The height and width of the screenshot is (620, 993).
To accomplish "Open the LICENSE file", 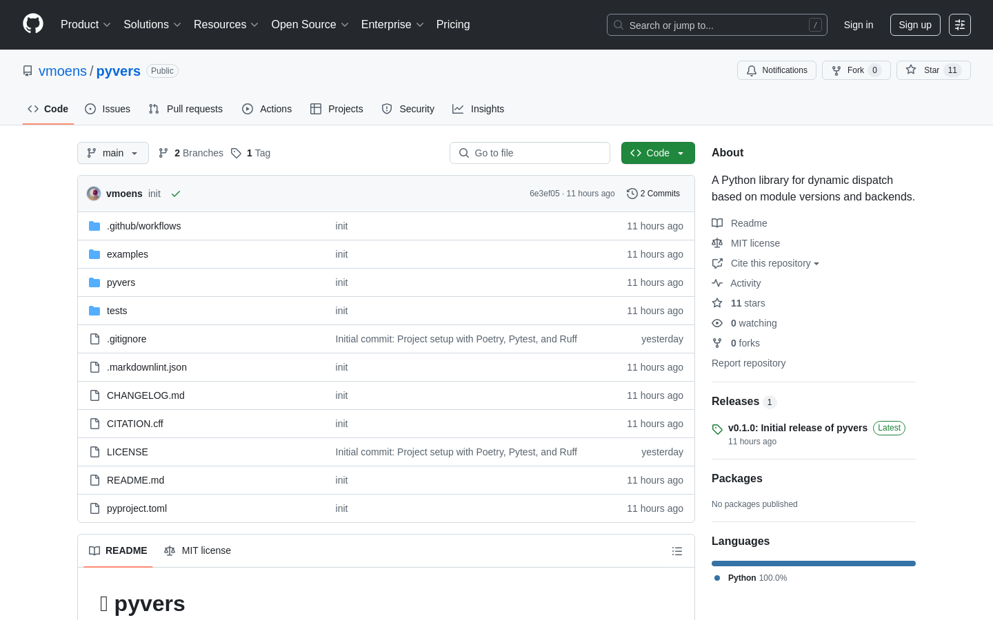I will click(128, 452).
